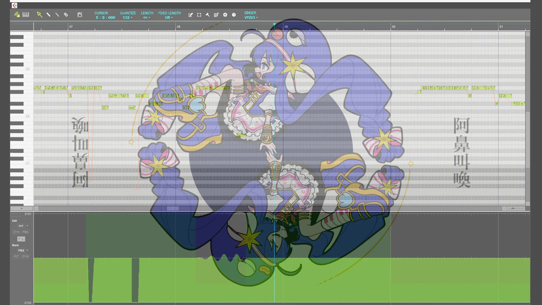Swap Edit and Back parameters with arrows button
This screenshot has width=542, height=305.
[x=21, y=239]
